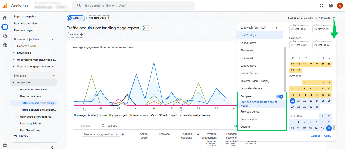This screenshot has width=345, height=149.
Task: Open the Google apps grid icon
Action: [x=322, y=6]
